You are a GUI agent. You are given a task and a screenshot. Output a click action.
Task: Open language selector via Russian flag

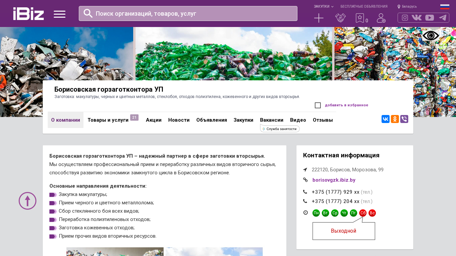coord(445,7)
